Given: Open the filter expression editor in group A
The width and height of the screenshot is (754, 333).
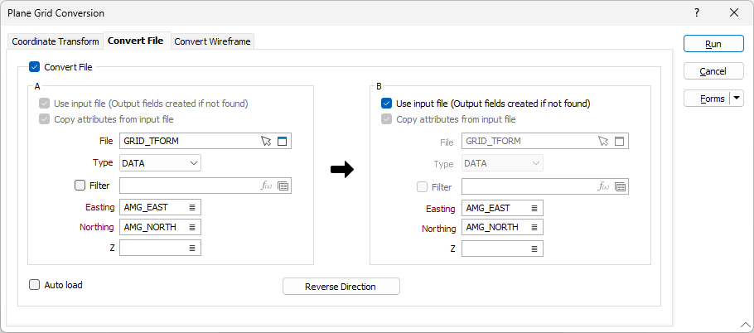Looking at the screenshot, I should click(x=267, y=186).
